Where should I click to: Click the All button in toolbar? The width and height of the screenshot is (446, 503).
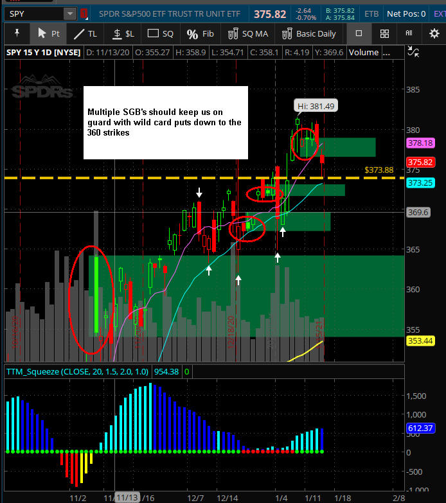(409, 33)
